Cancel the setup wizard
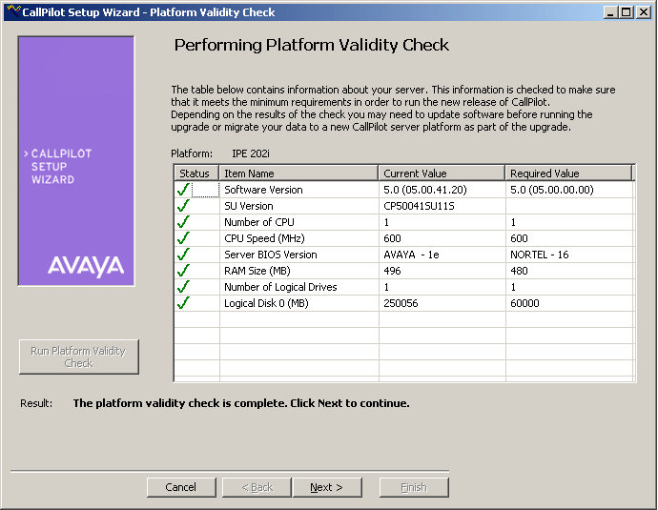This screenshot has width=658, height=510. tap(181, 487)
